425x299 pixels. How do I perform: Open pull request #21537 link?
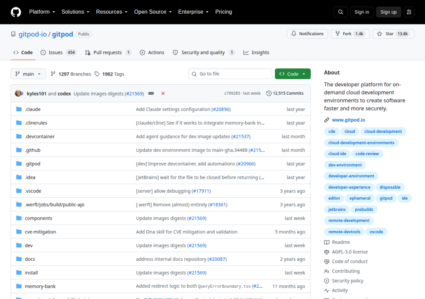click(x=241, y=137)
